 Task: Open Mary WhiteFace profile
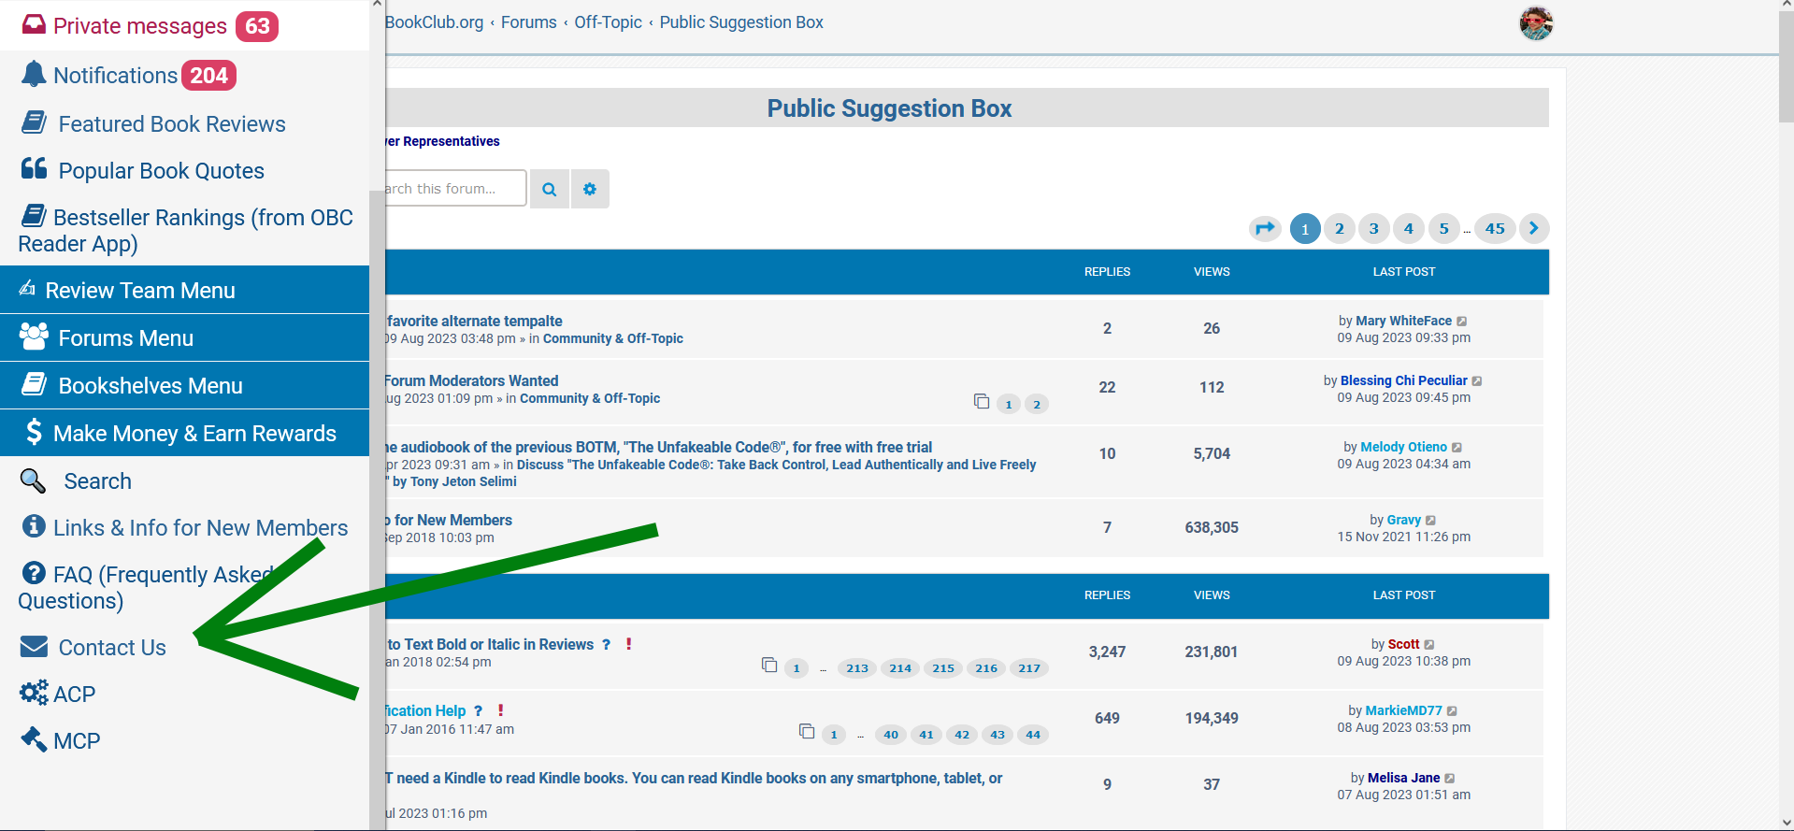coord(1403,321)
